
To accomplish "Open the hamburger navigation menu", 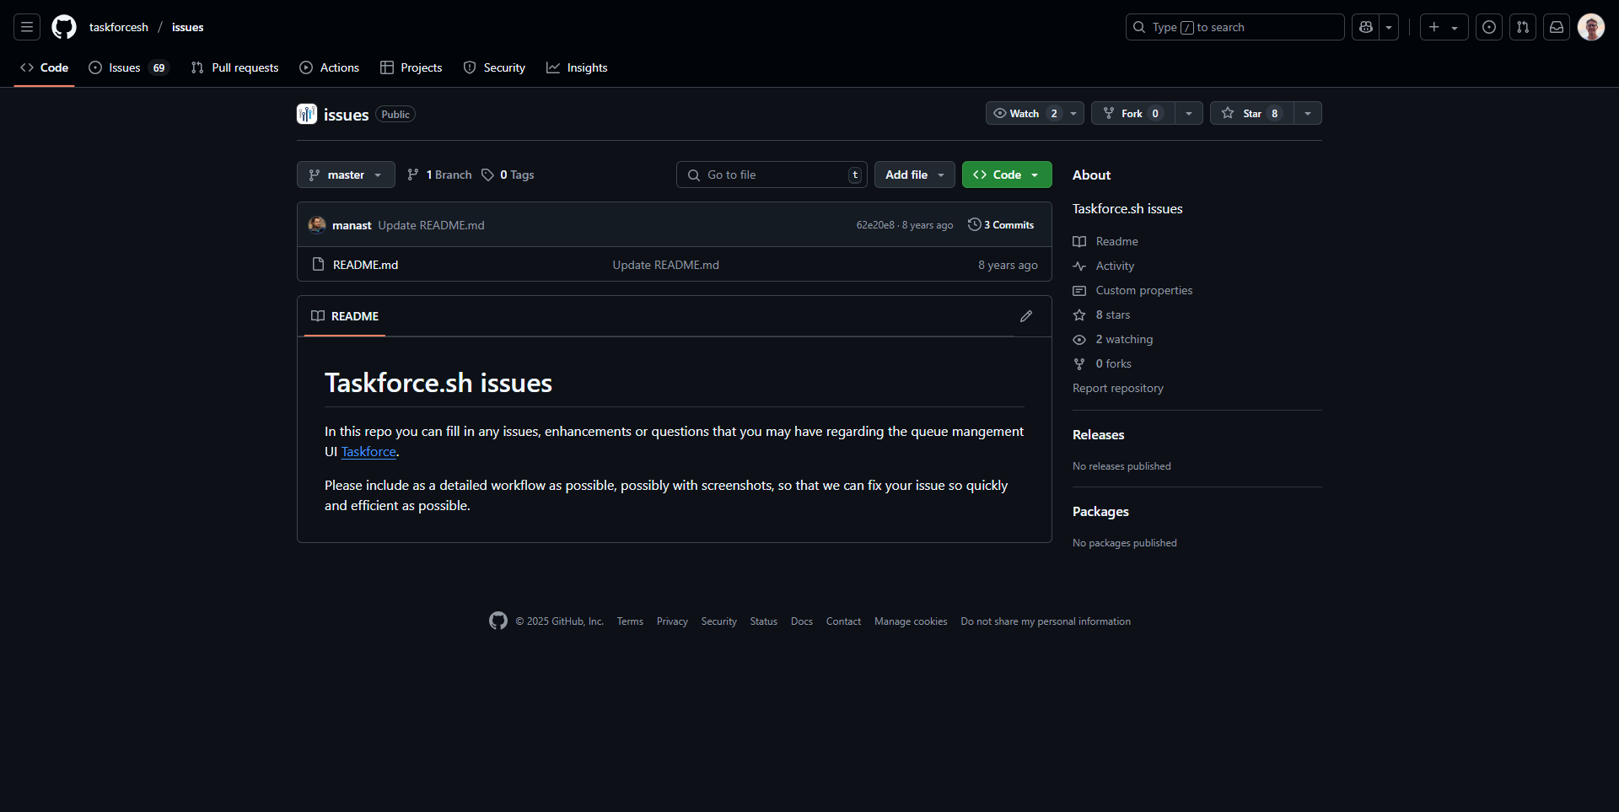I will 27,27.
